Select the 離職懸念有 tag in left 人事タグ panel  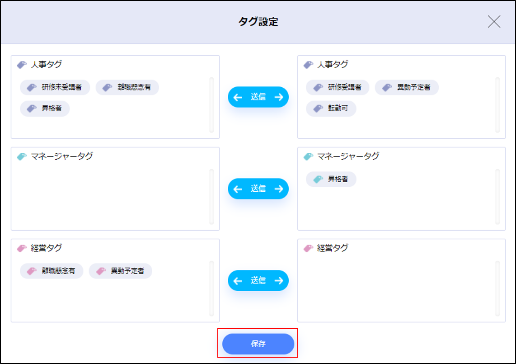[127, 87]
